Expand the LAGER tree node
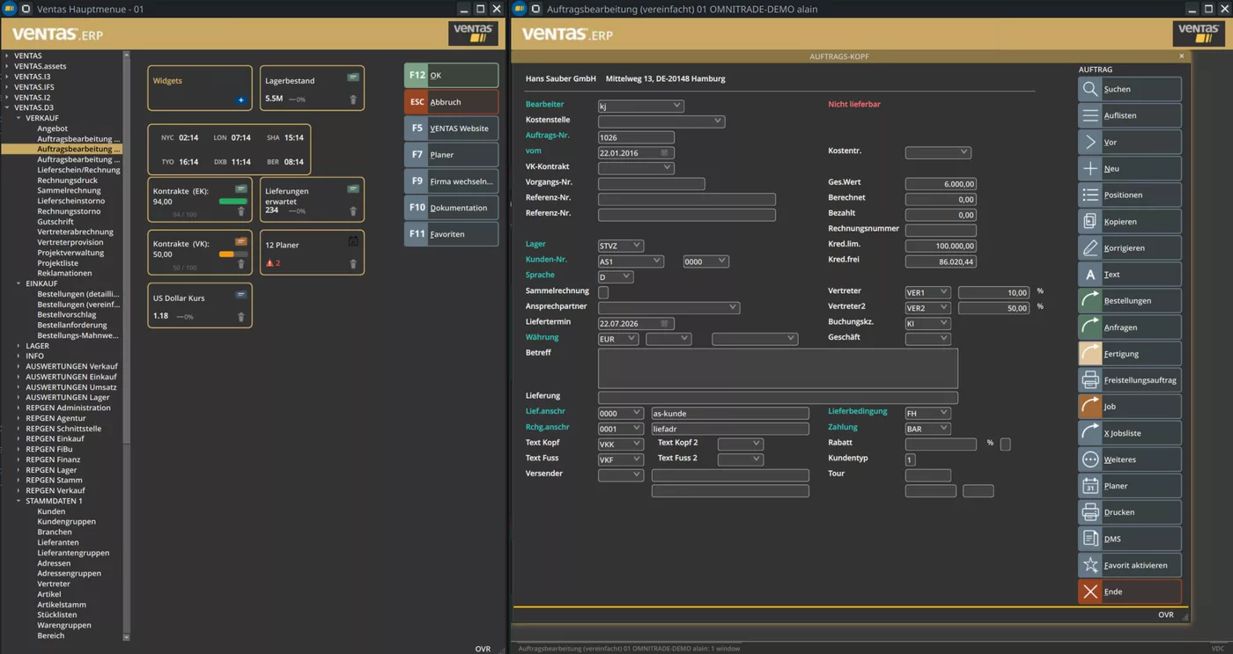The width and height of the screenshot is (1233, 654). (x=18, y=346)
